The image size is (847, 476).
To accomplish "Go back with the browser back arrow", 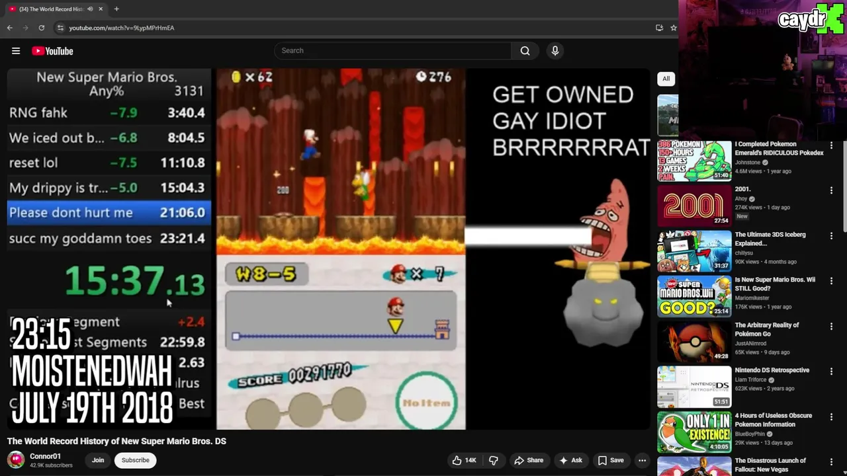I will click(10, 28).
